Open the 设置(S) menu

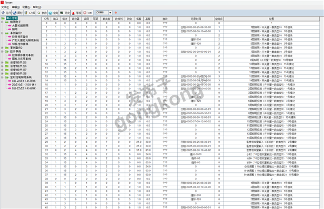click(x=26, y=7)
